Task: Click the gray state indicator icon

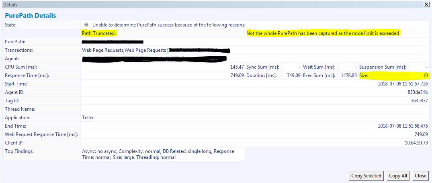Action: point(86,24)
